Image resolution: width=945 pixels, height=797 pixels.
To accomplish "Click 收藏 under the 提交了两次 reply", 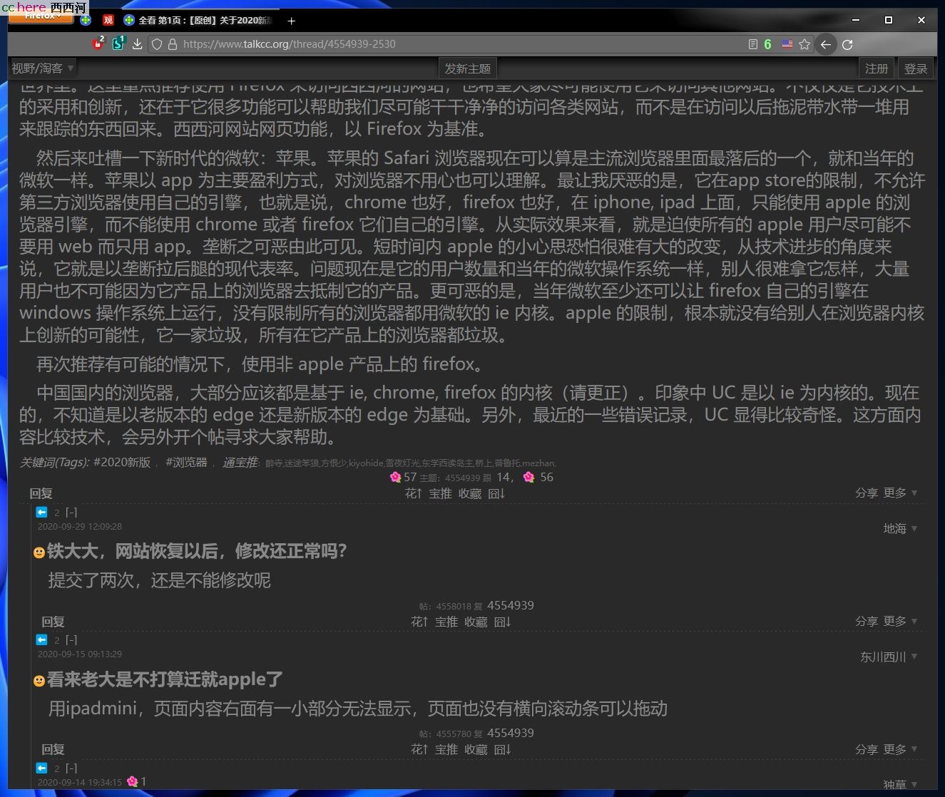I will coord(476,622).
